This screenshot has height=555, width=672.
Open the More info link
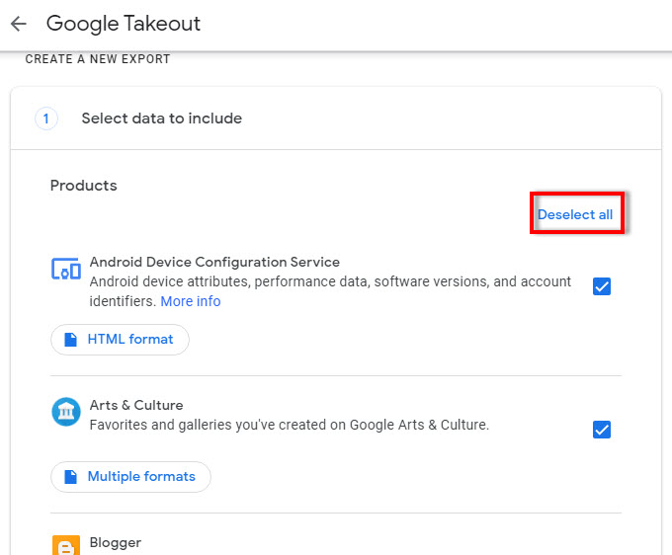[191, 301]
